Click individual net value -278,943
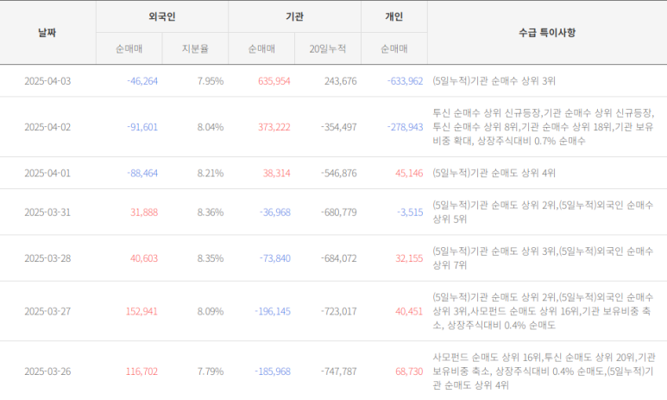667x400 pixels. (405, 127)
